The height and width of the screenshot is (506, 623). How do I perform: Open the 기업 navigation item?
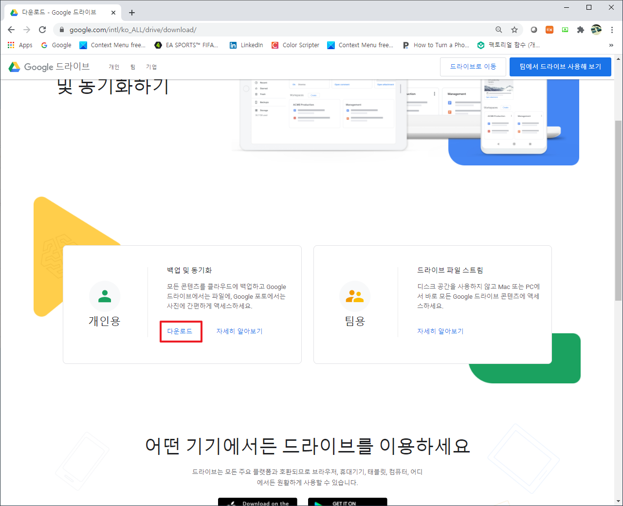pyautogui.click(x=151, y=67)
